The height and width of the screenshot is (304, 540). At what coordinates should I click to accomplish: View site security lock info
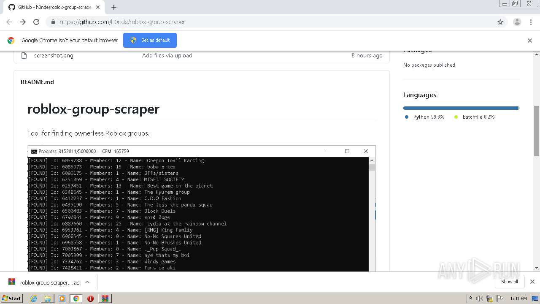point(53,22)
